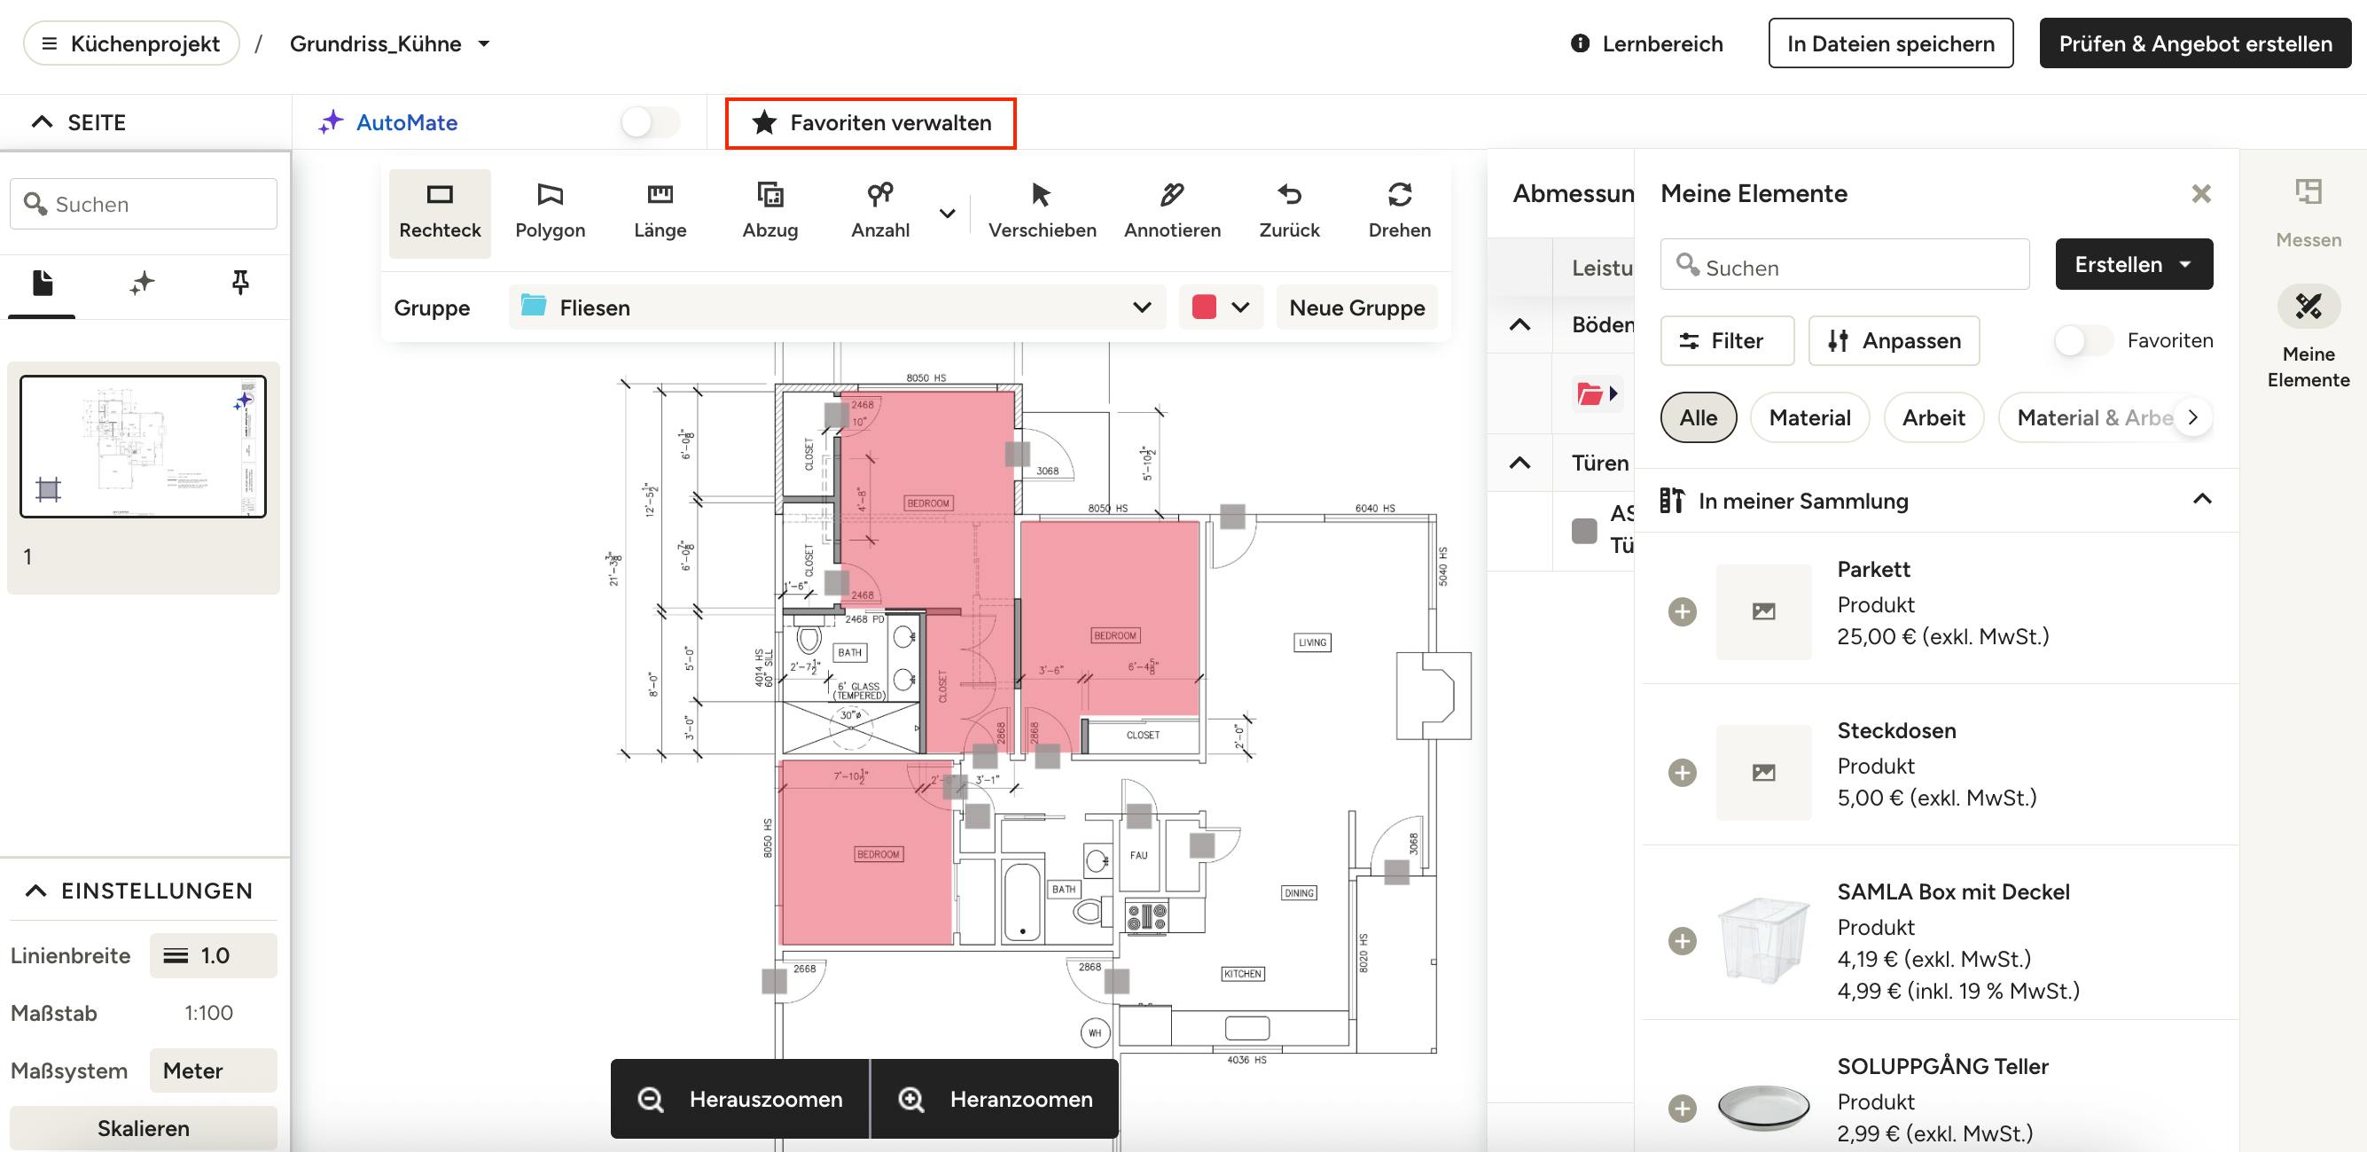The height and width of the screenshot is (1152, 2367).
Task: Choose the Länge measuring tool
Action: pos(660,212)
